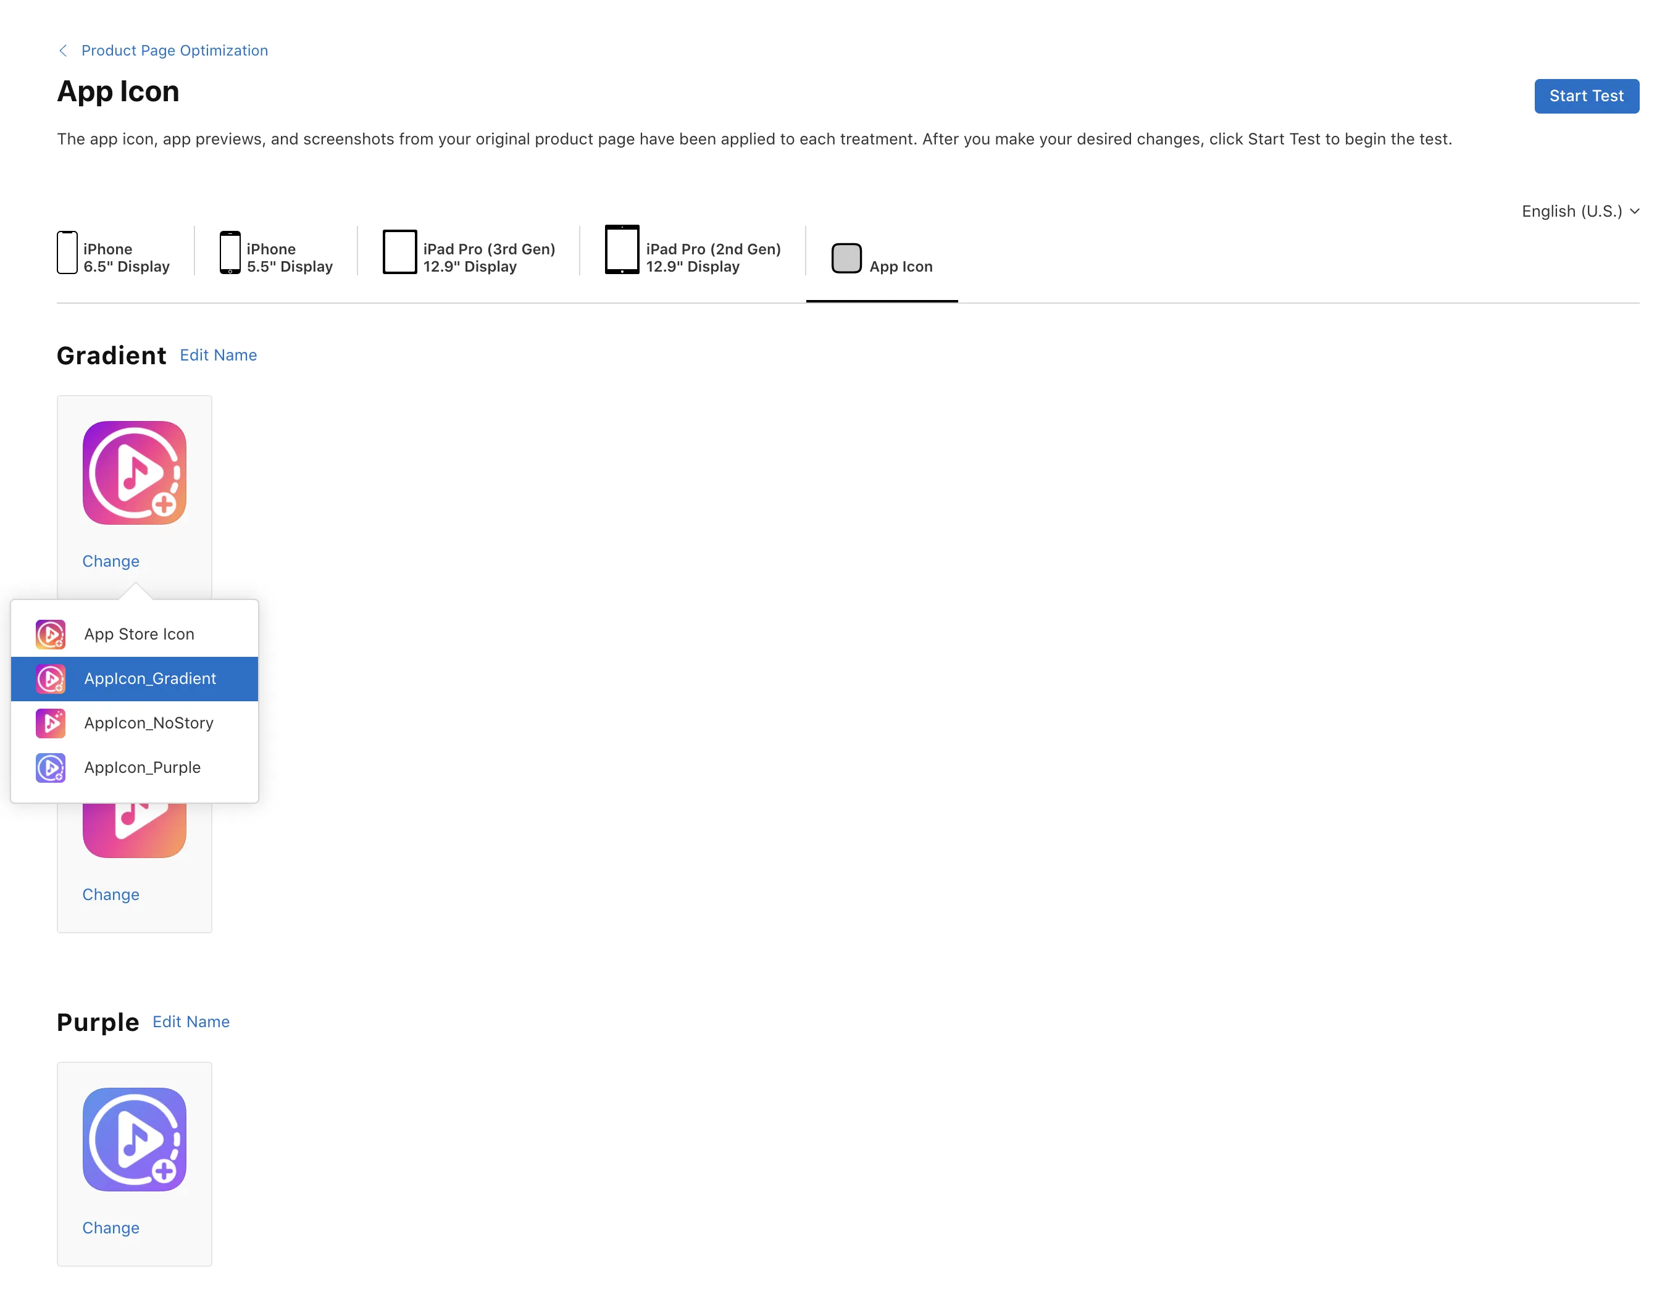Click the iPad Pro (2nd Gen) device icon
The height and width of the screenshot is (1305, 1678).
click(x=622, y=249)
